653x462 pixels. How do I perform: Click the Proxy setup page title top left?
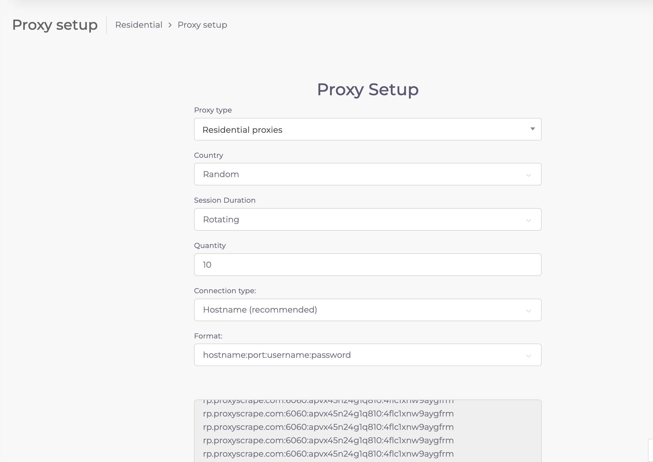pyautogui.click(x=55, y=25)
